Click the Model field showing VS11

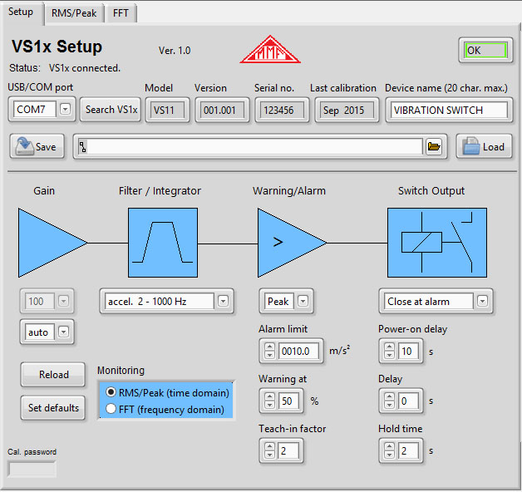click(x=167, y=110)
